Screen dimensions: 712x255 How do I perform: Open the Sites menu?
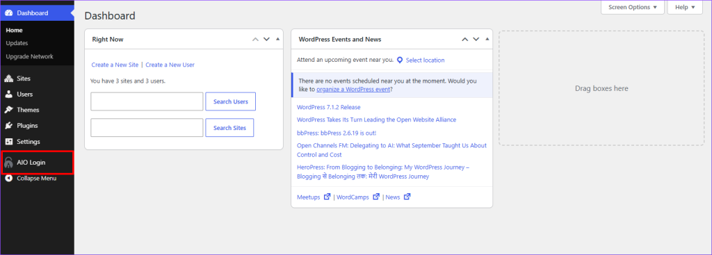pyautogui.click(x=37, y=79)
